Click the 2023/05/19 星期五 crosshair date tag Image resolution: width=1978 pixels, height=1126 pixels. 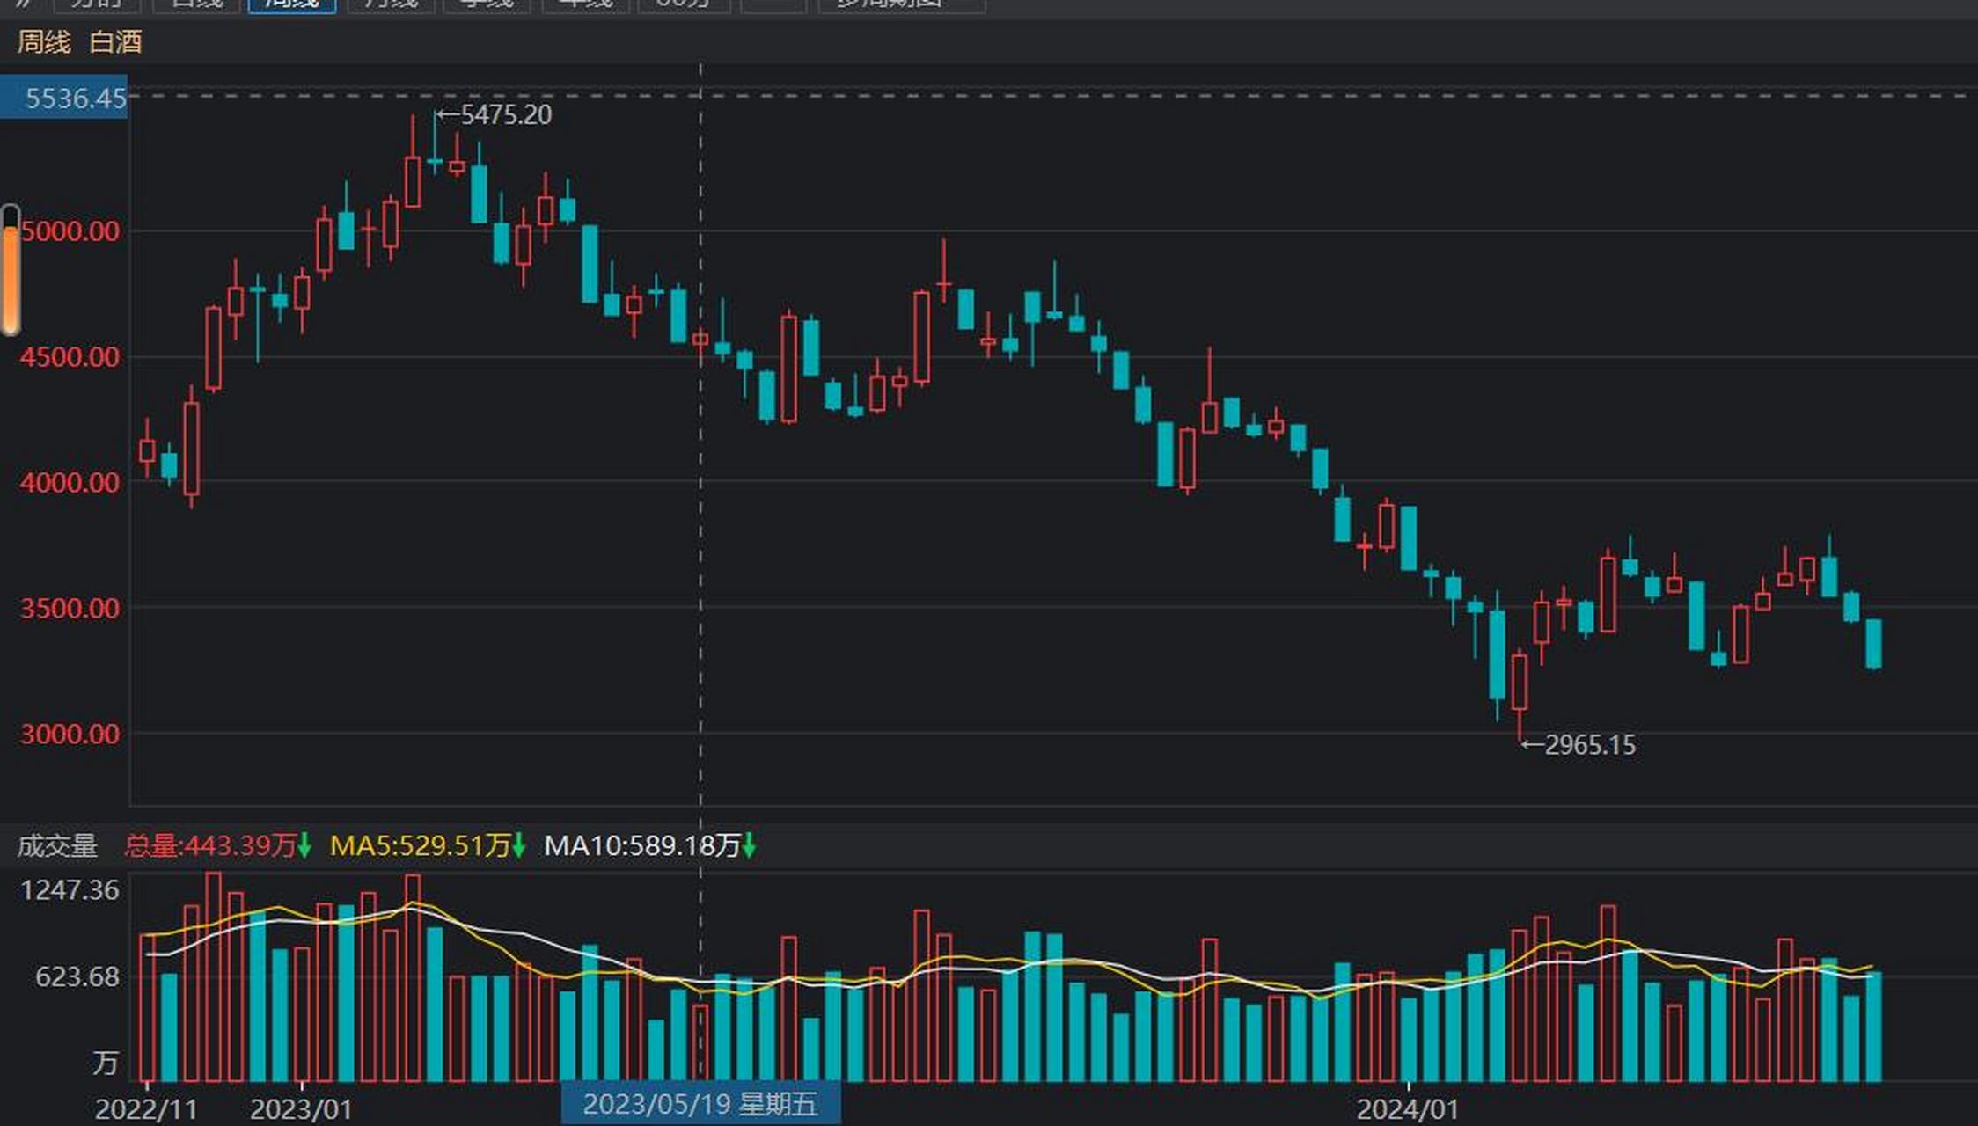[x=700, y=1104]
